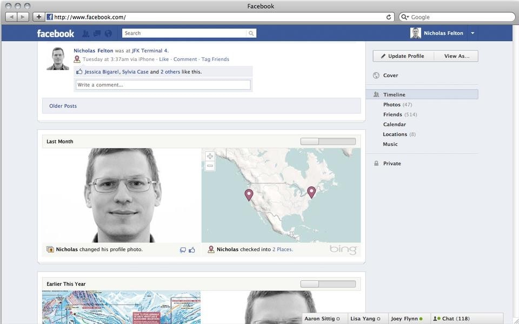Viewport: 519px width, 324px height.
Task: Select Timeline in the sidebar
Action: (422, 94)
